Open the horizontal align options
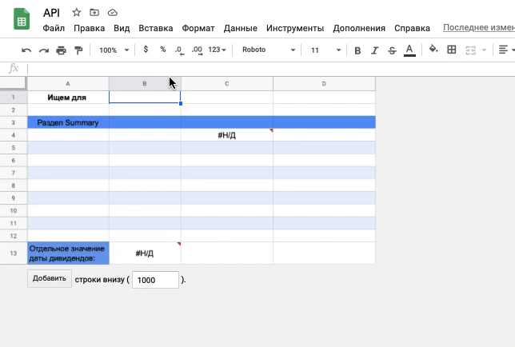Image resolution: width=515 pixels, height=347 pixels. pyautogui.click(x=506, y=50)
